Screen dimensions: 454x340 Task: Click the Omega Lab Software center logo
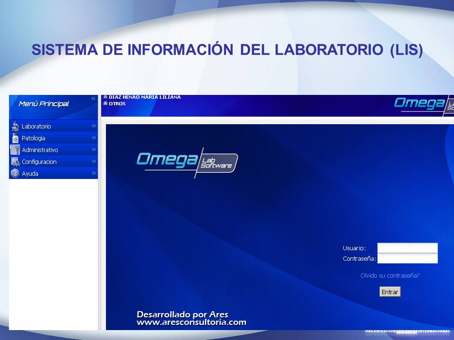tap(187, 162)
